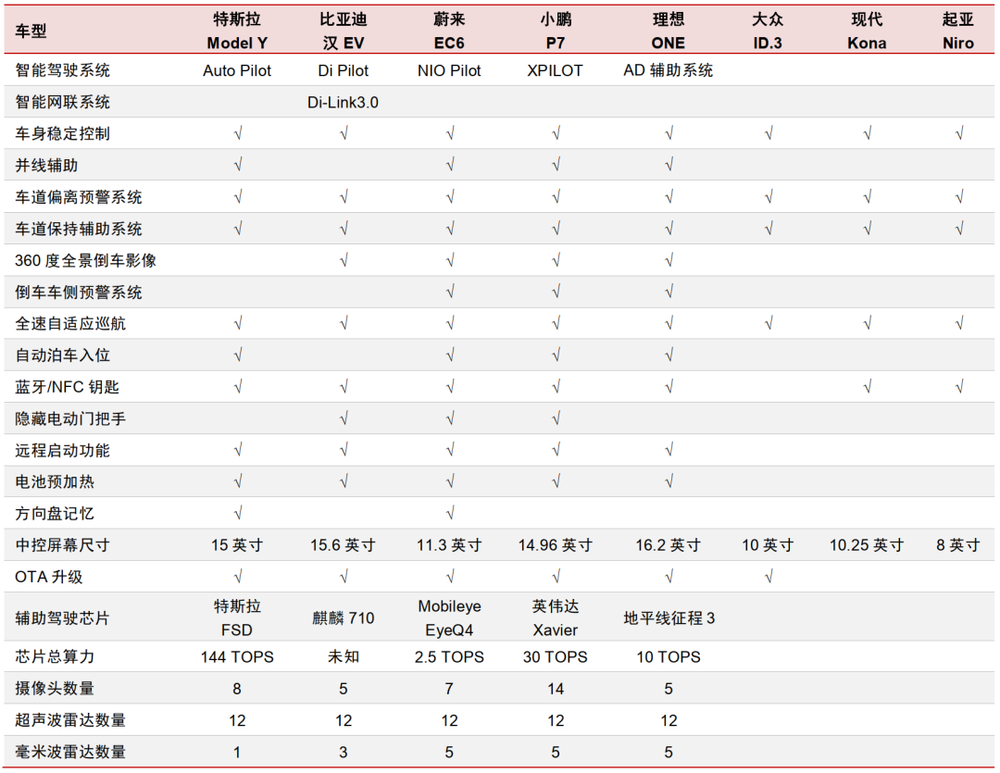This screenshot has width=1000, height=773.
Task: Select the millimeter radar count 1 cell
Action: (237, 752)
